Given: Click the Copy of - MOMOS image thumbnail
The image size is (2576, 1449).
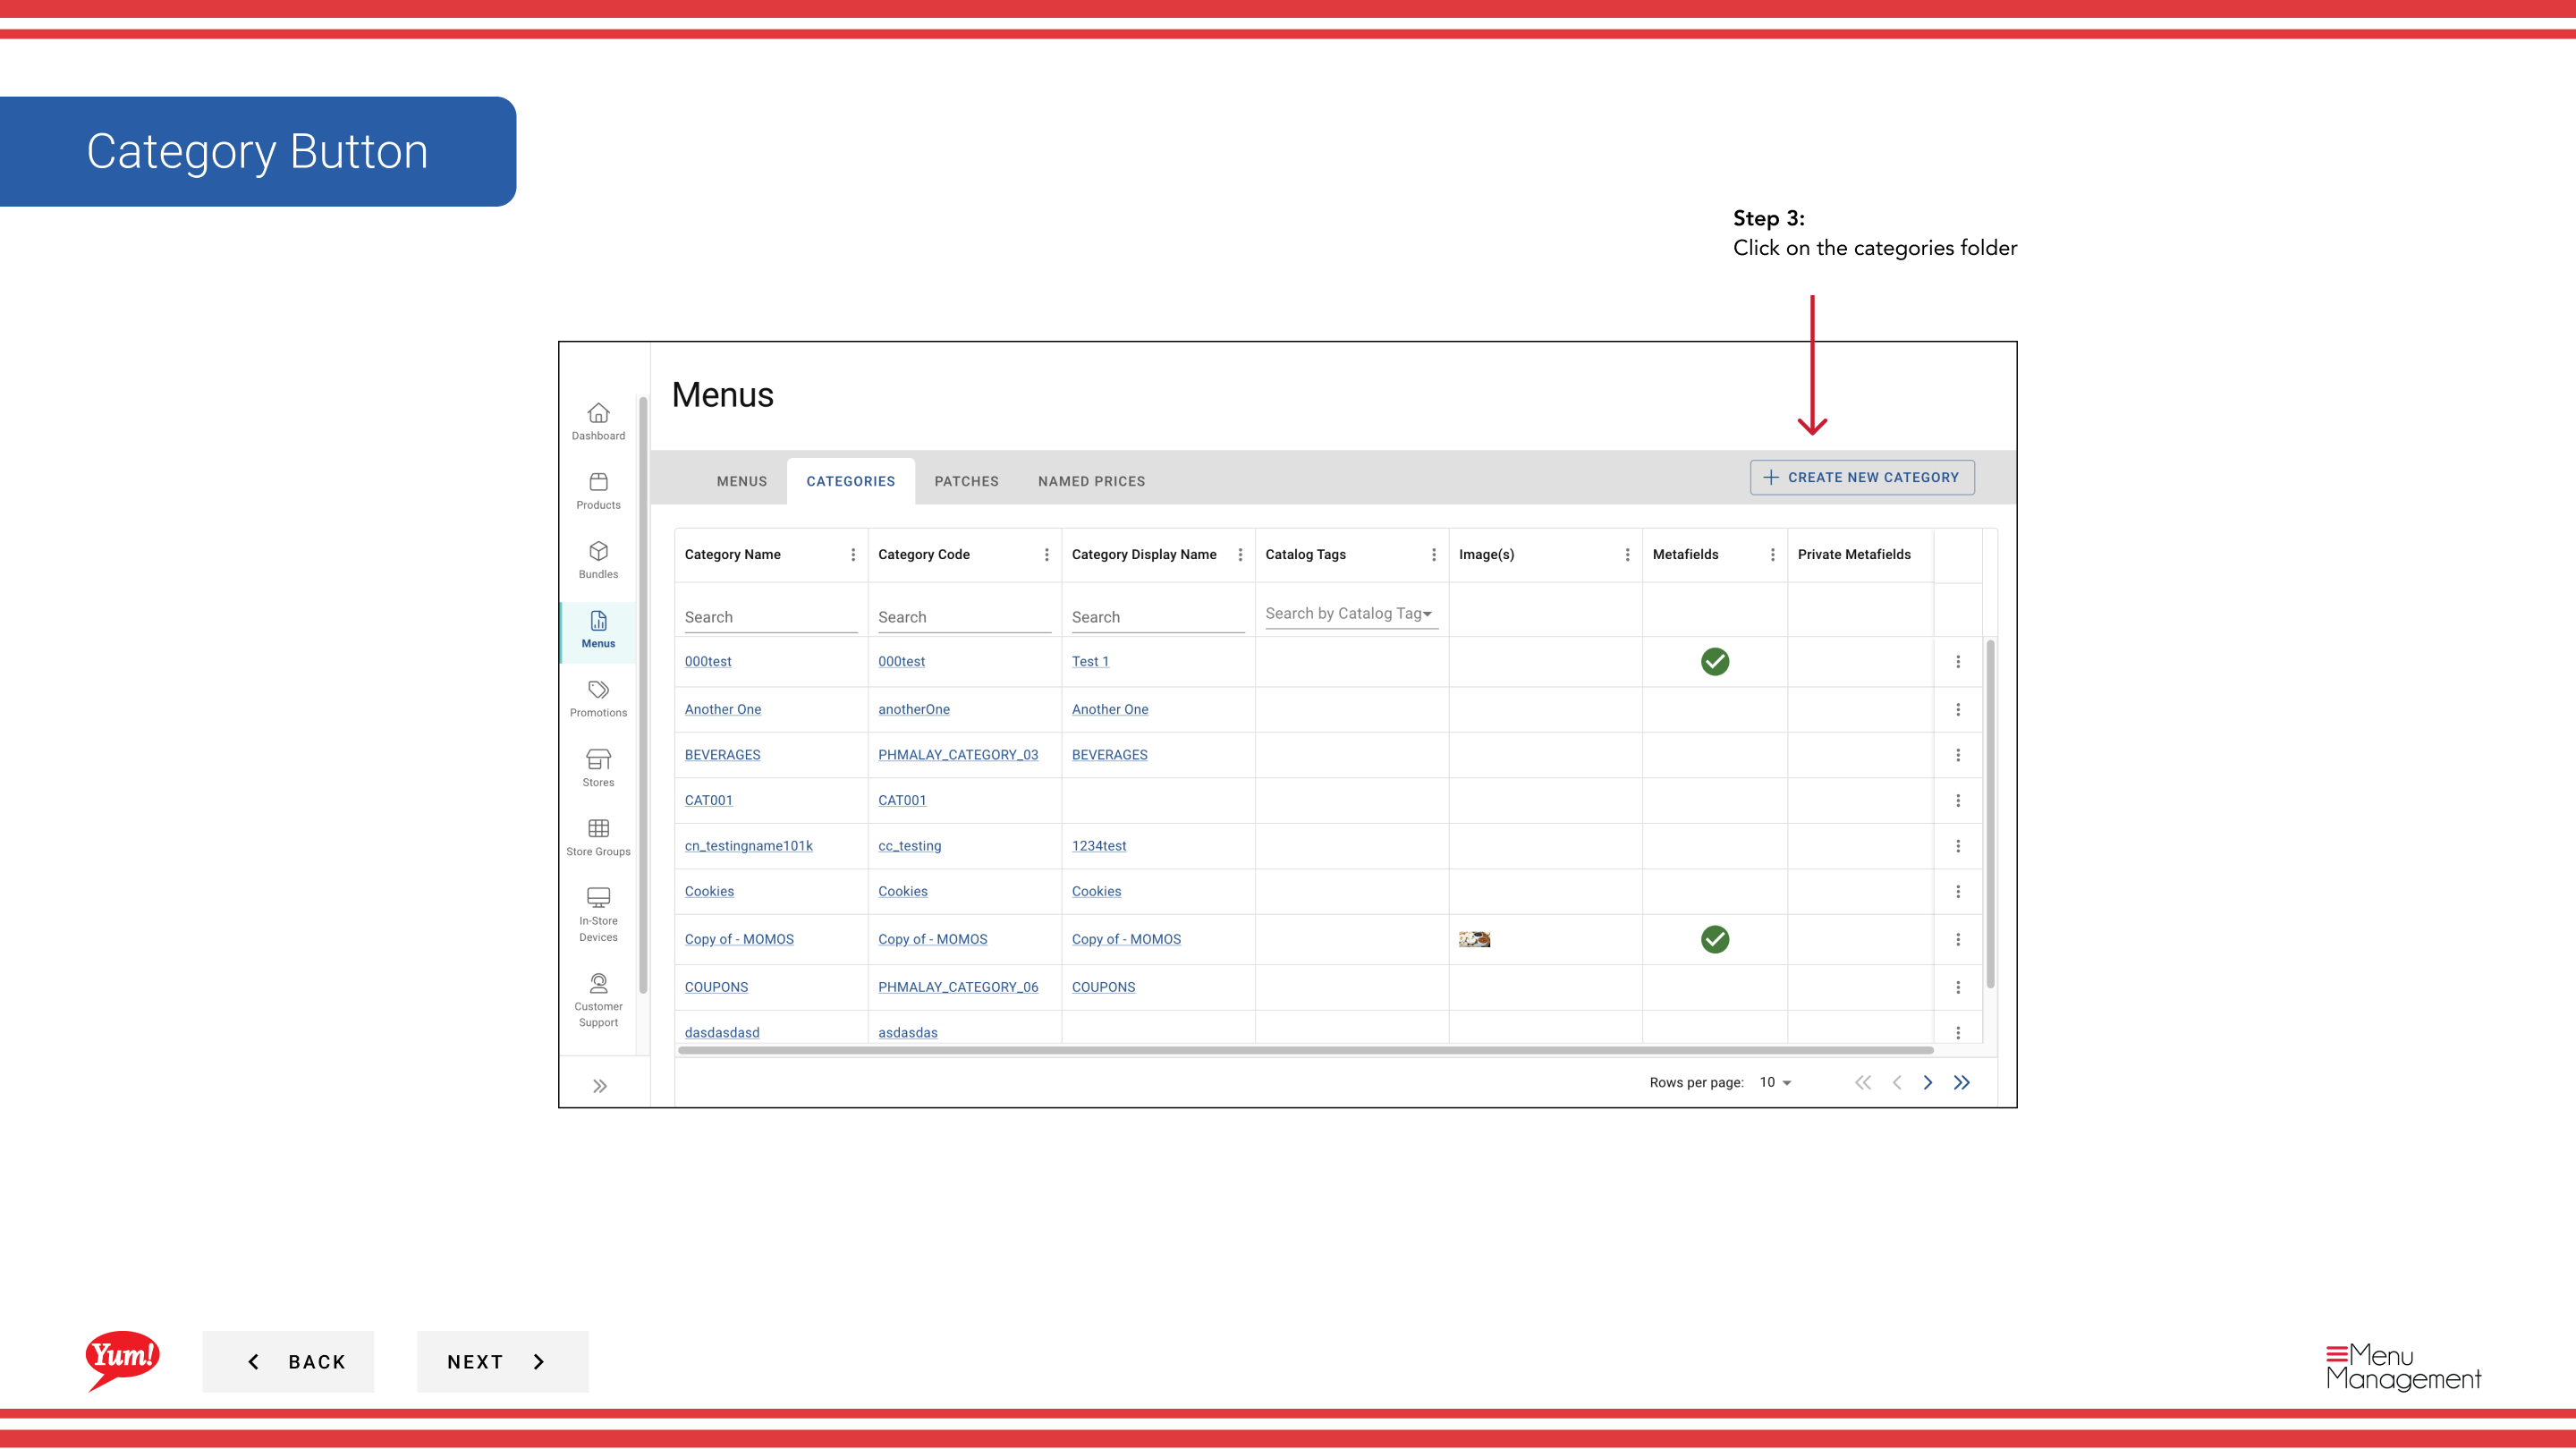Looking at the screenshot, I should [x=1474, y=939].
